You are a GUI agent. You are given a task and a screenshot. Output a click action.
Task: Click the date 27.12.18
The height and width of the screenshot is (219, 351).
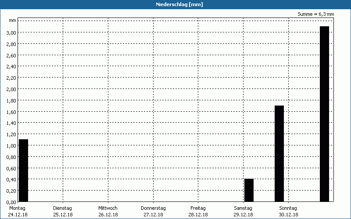tap(153, 215)
